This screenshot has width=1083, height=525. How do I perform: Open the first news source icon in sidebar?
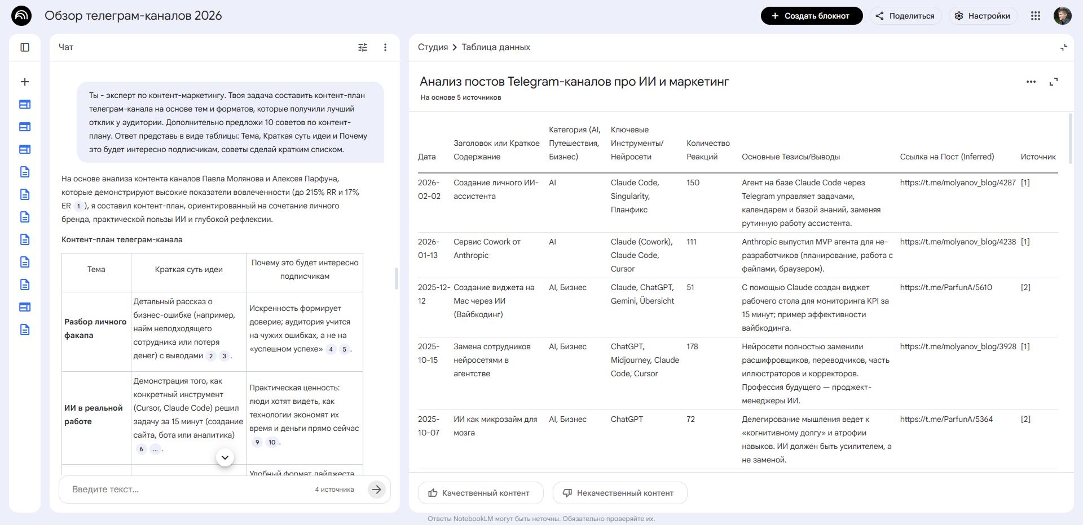[x=24, y=104]
